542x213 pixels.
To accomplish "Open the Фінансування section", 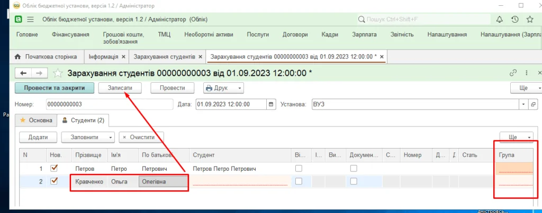I will click(x=70, y=34).
